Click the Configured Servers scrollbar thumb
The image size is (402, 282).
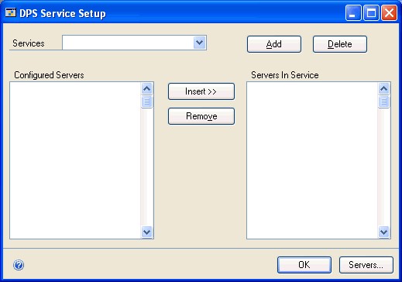147,101
